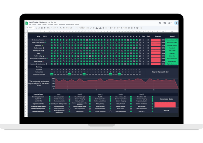
Task: Open the text wrapping dropdown
Action: 118,28
